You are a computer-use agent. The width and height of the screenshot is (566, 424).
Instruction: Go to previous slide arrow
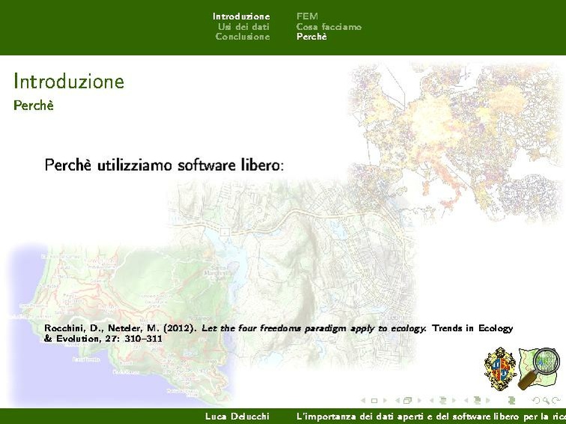point(363,400)
